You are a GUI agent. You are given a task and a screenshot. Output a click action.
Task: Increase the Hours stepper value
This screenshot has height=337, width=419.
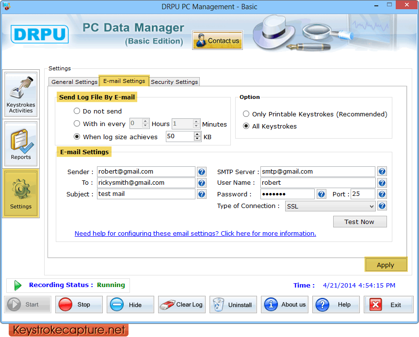pos(145,121)
